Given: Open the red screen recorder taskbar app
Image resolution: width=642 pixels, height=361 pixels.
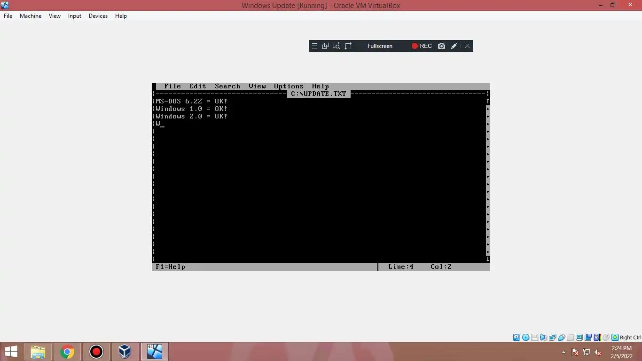Looking at the screenshot, I should (96, 352).
